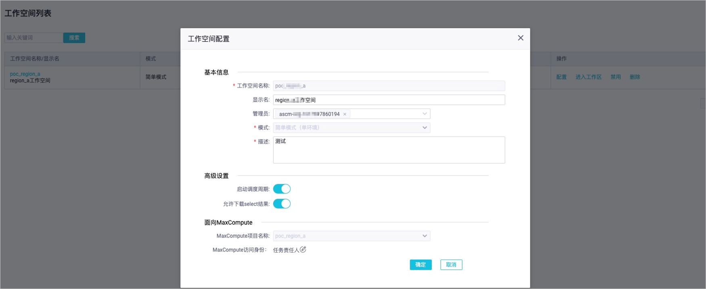Viewport: 706px width, 289px height.
Task: Click the 进入工作区 action link
Action: [589, 77]
